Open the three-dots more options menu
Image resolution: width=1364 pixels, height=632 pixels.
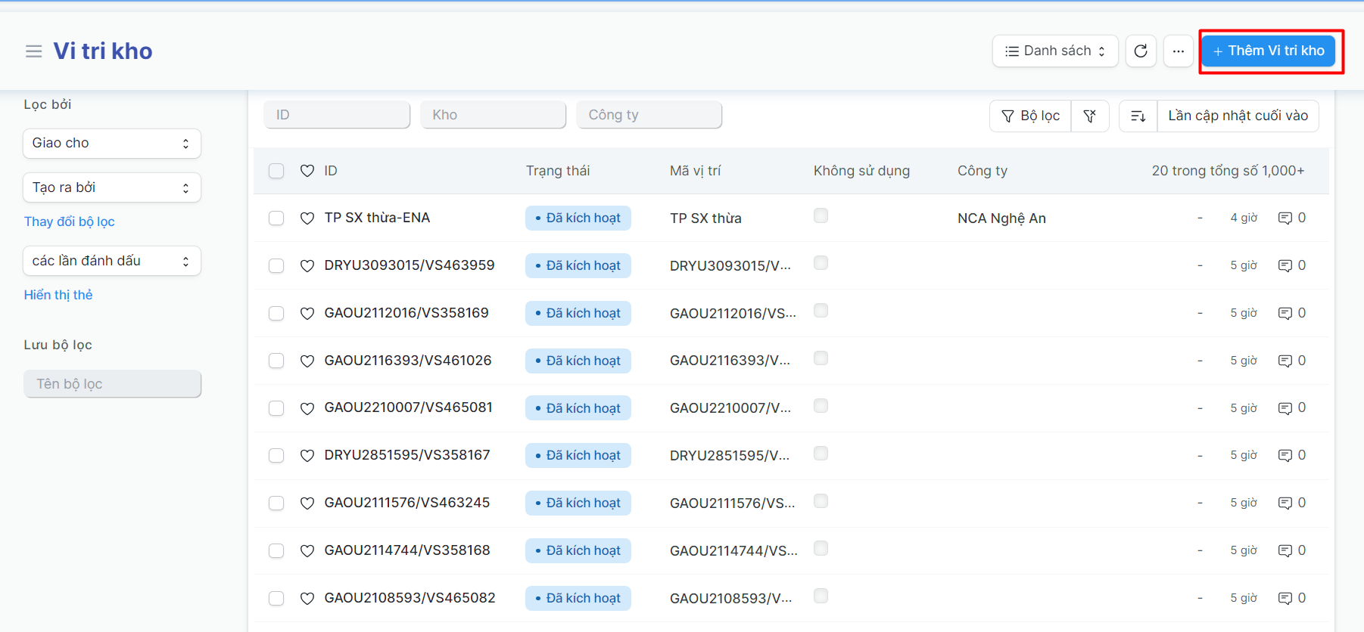[1178, 51]
